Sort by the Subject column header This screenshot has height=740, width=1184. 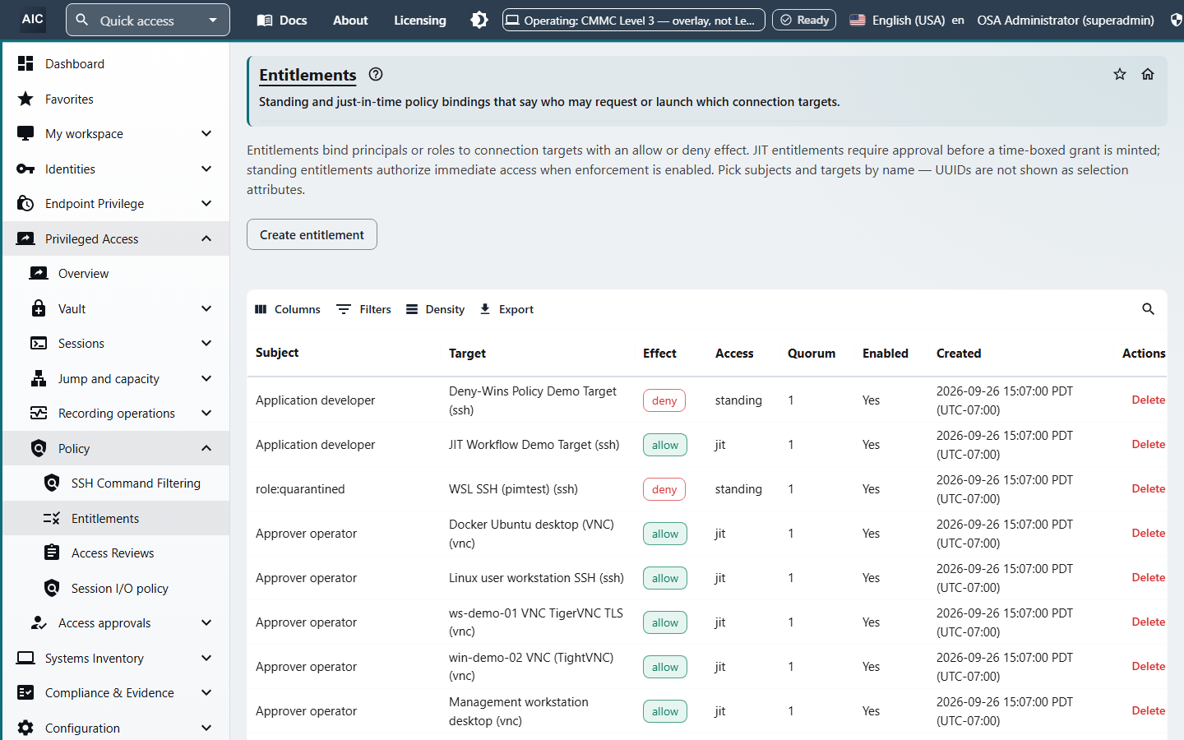coord(277,353)
